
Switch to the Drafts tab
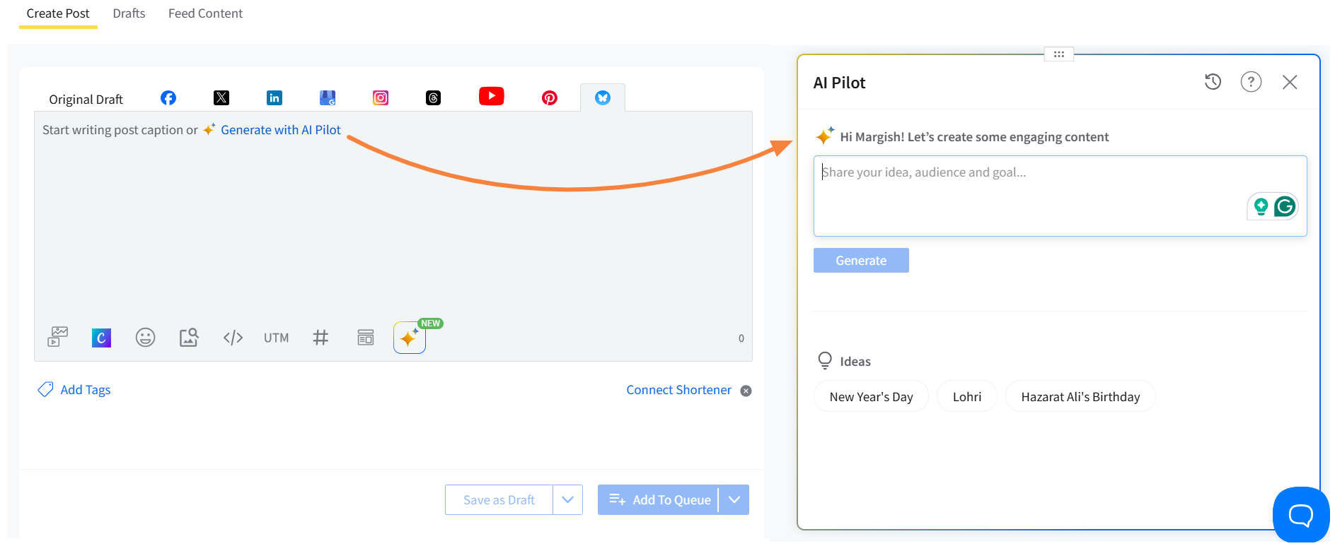pyautogui.click(x=129, y=13)
